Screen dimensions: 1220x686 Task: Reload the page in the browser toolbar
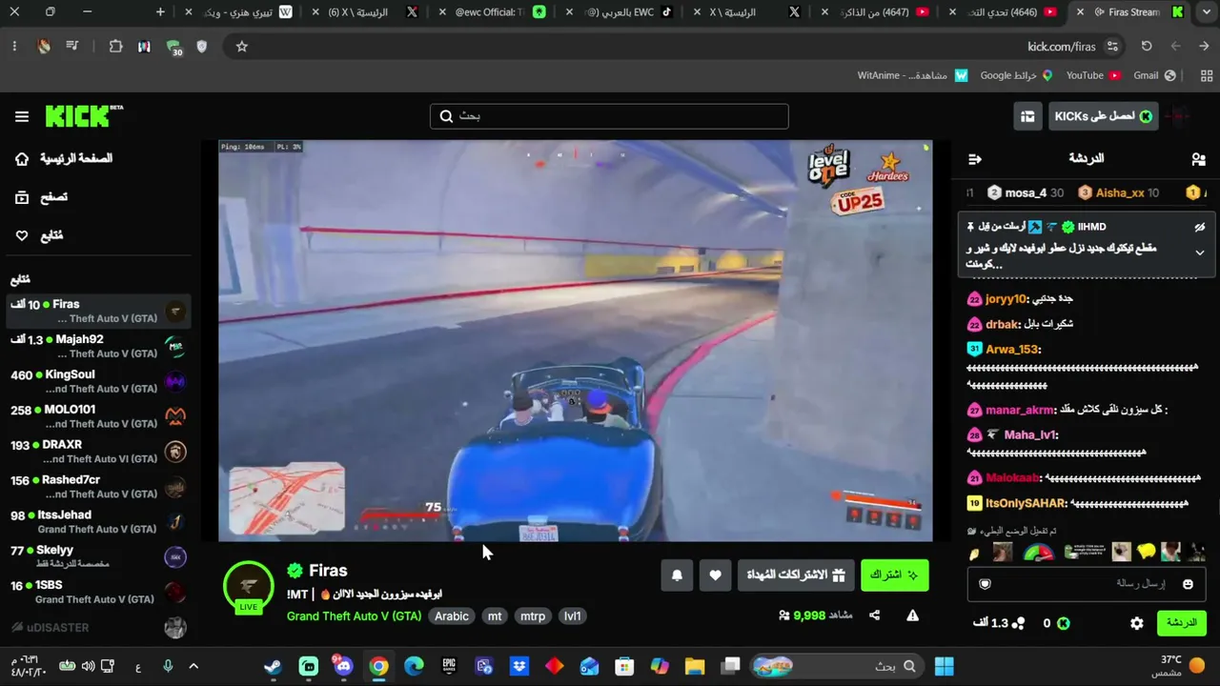(x=1147, y=47)
